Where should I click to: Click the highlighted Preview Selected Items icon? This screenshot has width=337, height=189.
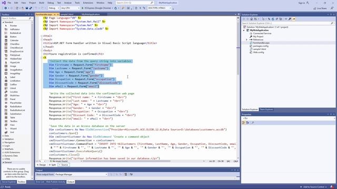point(294,19)
